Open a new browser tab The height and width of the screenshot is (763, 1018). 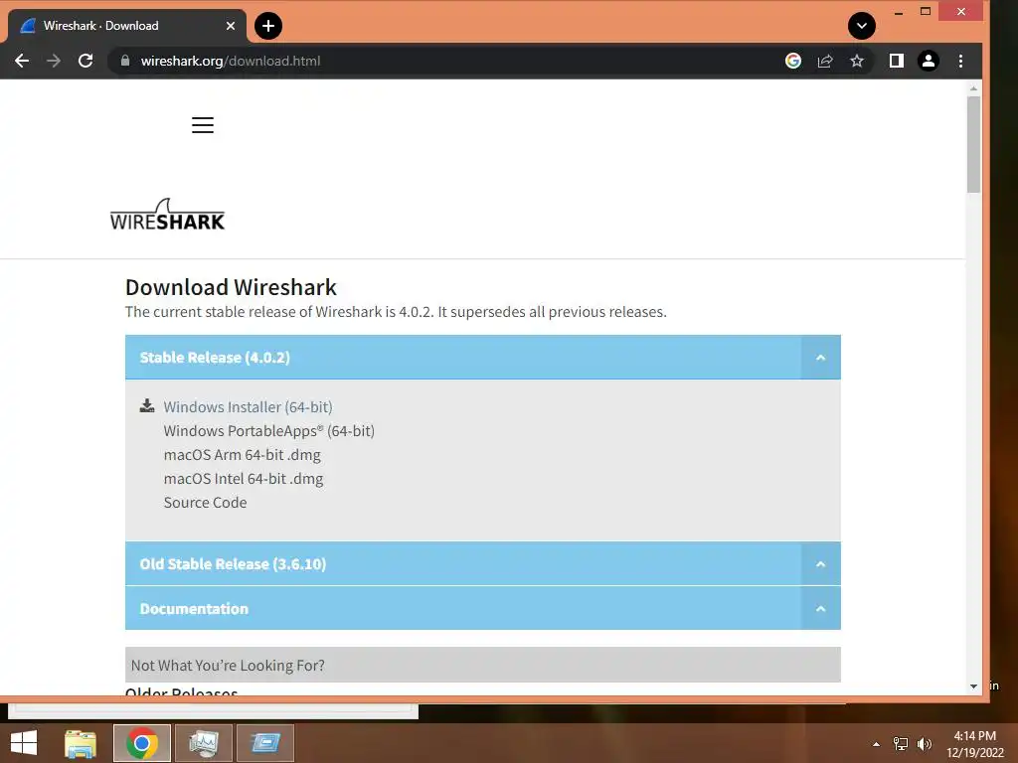268,26
